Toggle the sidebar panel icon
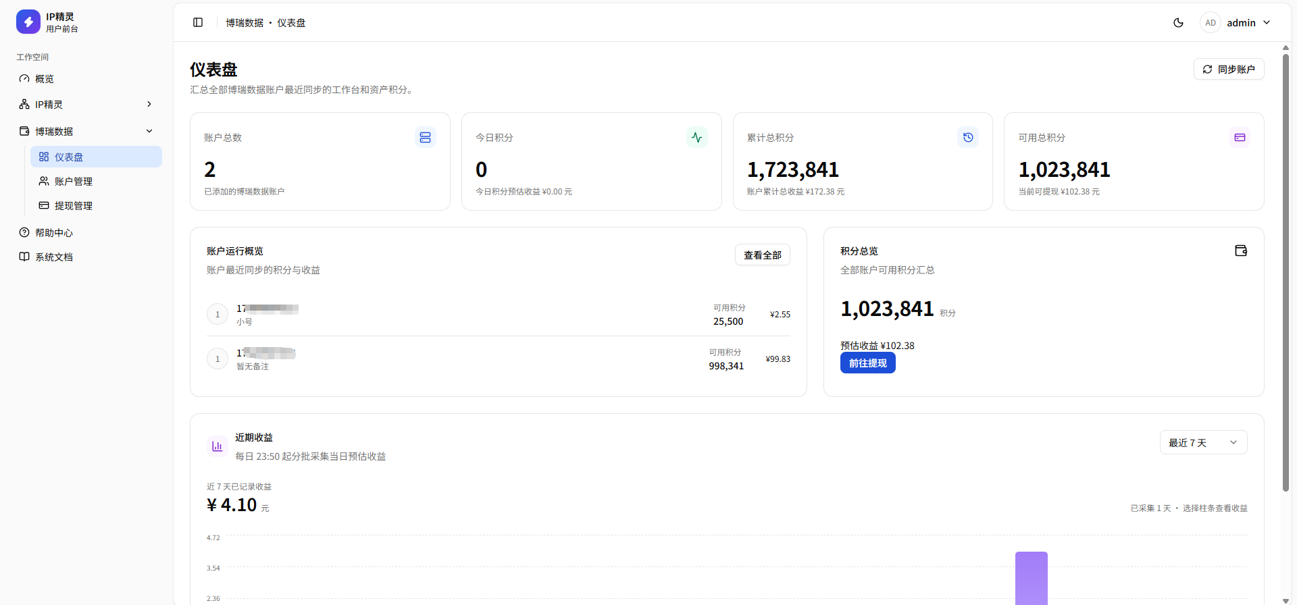 [198, 22]
